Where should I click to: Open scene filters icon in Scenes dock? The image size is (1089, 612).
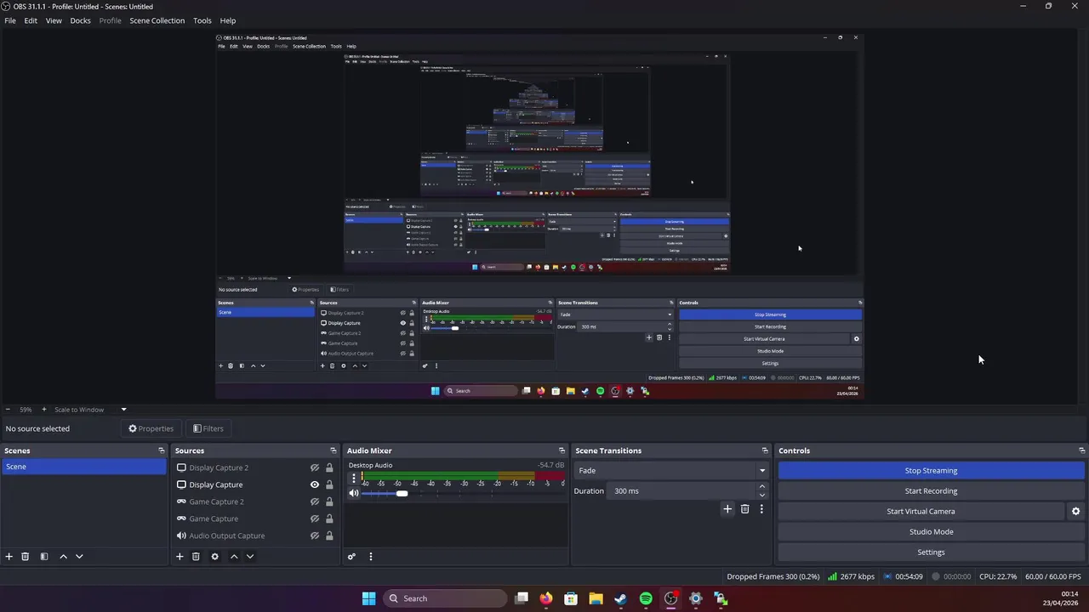(43, 556)
